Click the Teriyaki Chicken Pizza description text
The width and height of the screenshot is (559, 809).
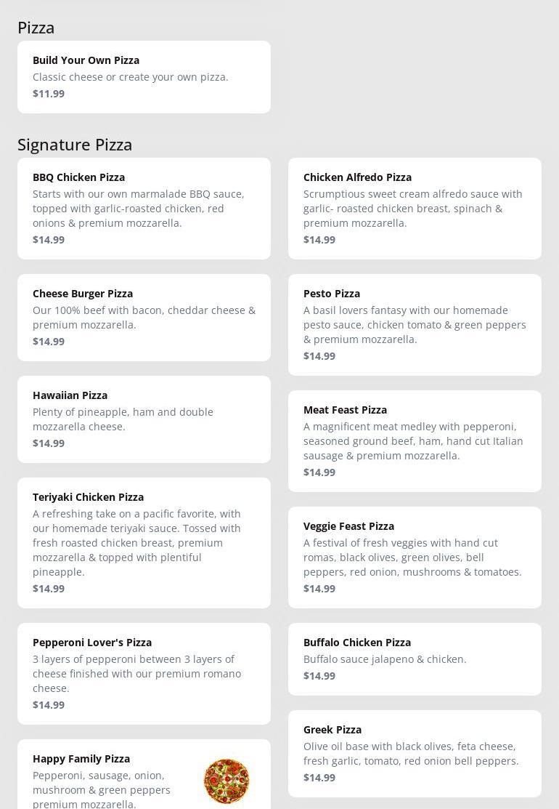[x=136, y=543]
